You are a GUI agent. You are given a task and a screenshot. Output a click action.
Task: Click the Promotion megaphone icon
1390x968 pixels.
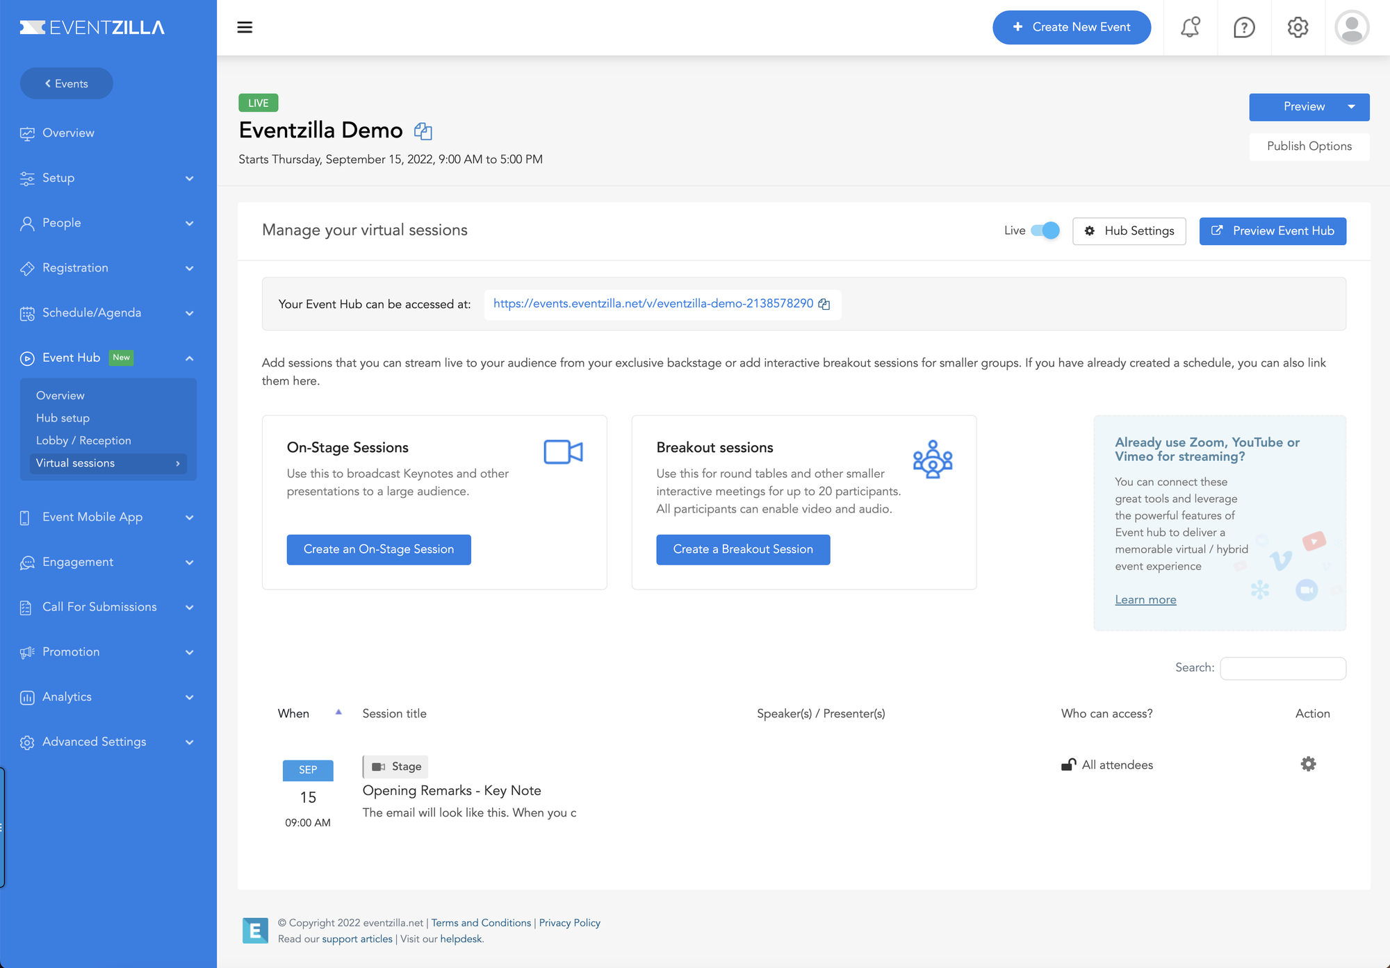[x=27, y=652]
